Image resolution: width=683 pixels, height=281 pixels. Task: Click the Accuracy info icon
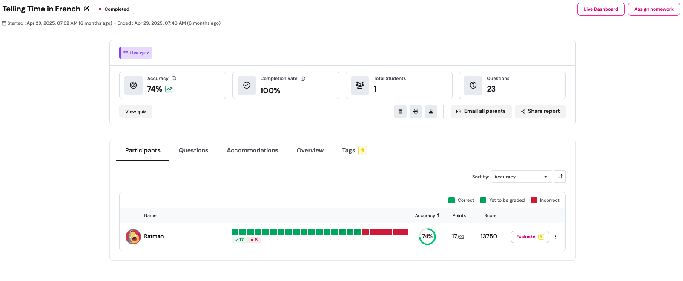coord(174,78)
